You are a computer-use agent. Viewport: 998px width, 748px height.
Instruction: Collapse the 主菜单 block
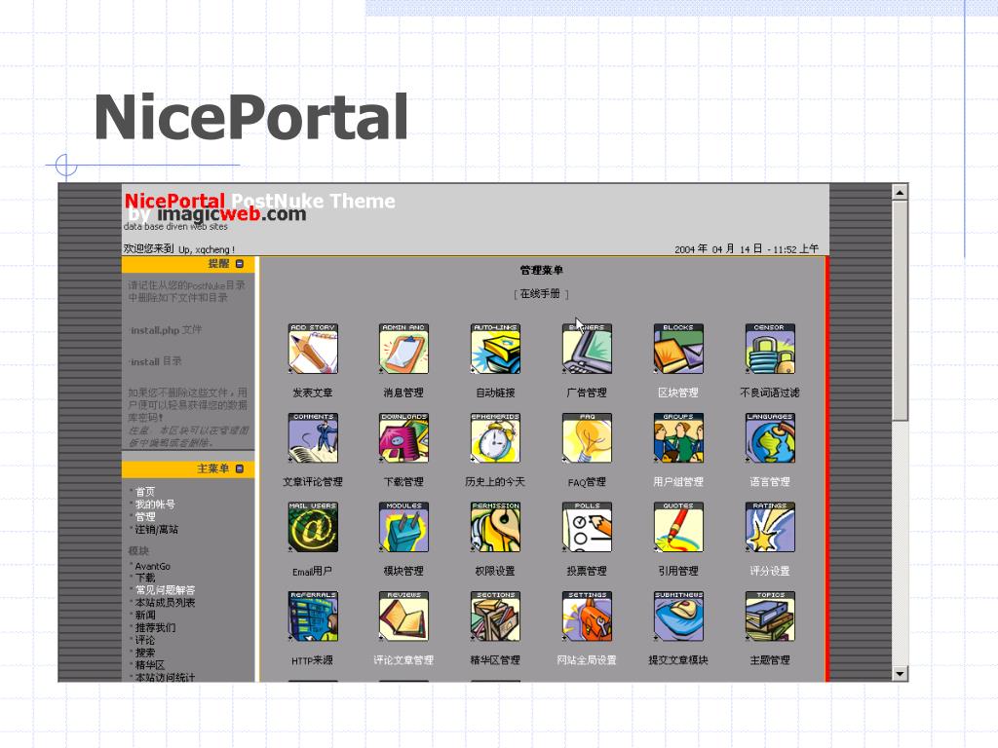(x=240, y=468)
